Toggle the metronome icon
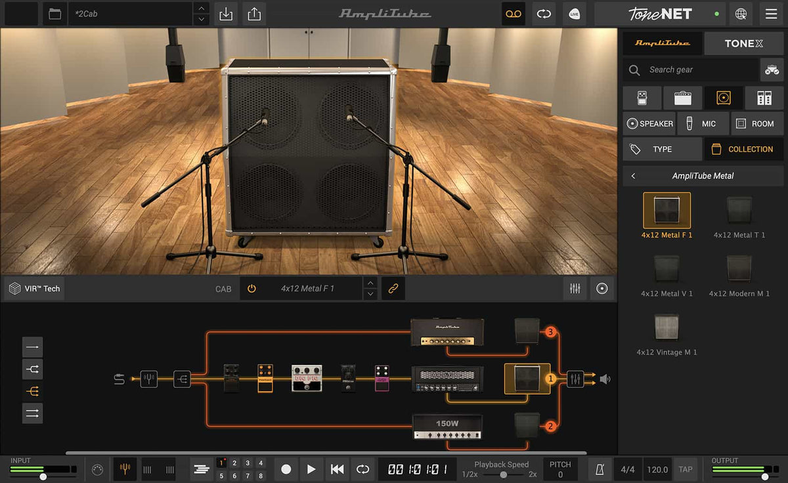788x483 pixels. click(x=600, y=469)
